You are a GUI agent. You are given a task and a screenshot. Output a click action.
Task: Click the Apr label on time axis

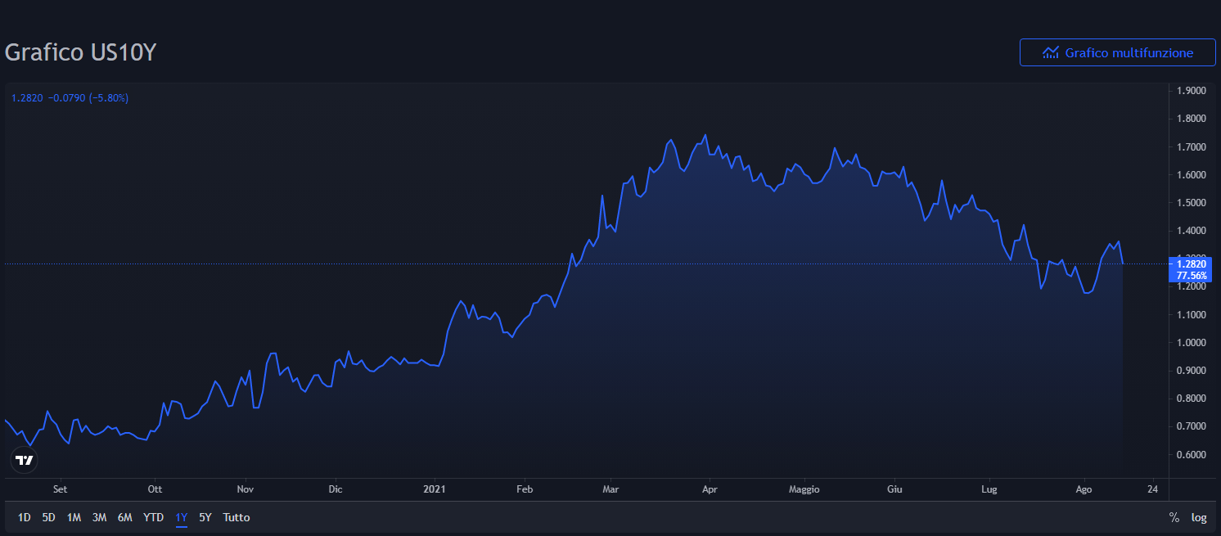point(710,489)
